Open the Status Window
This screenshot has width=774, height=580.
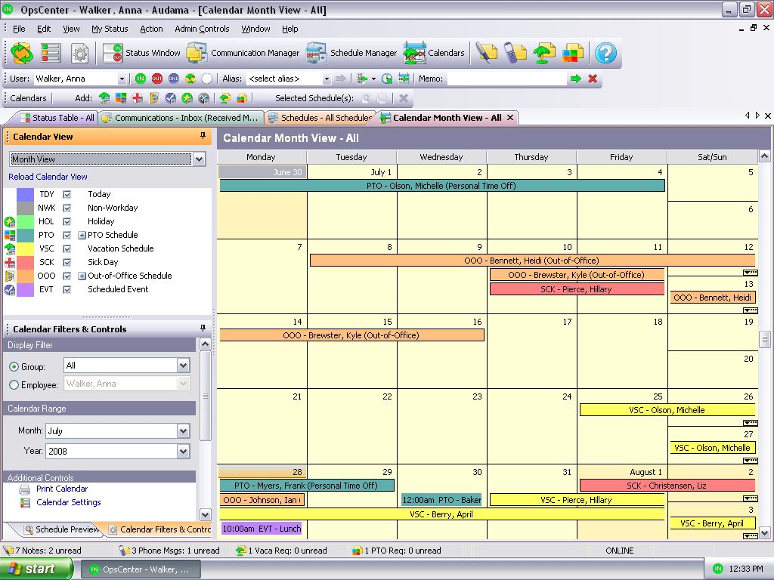(x=142, y=53)
